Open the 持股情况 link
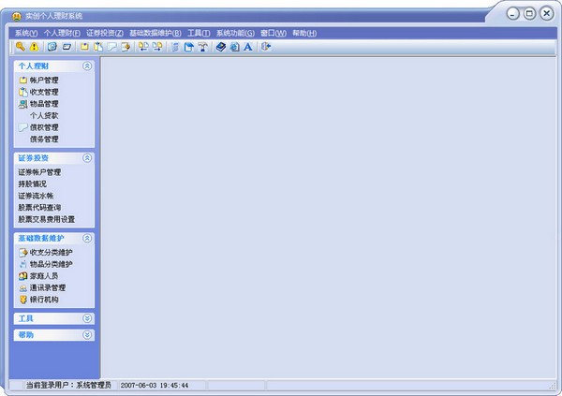 tap(32, 183)
